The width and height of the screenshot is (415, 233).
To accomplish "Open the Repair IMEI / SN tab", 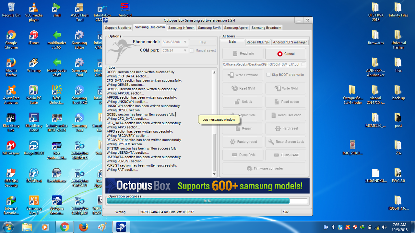I will pos(258,42).
